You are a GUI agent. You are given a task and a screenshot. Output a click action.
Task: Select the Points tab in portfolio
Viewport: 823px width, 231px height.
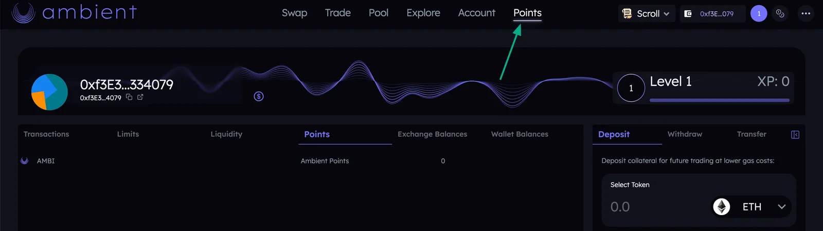(317, 134)
